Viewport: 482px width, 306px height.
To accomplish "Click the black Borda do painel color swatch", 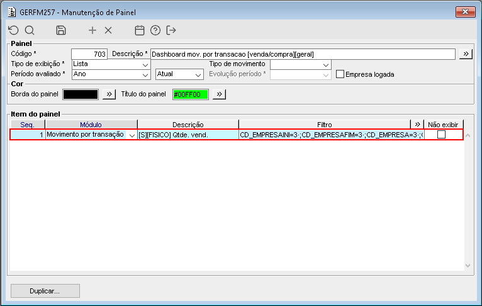I will click(x=81, y=94).
